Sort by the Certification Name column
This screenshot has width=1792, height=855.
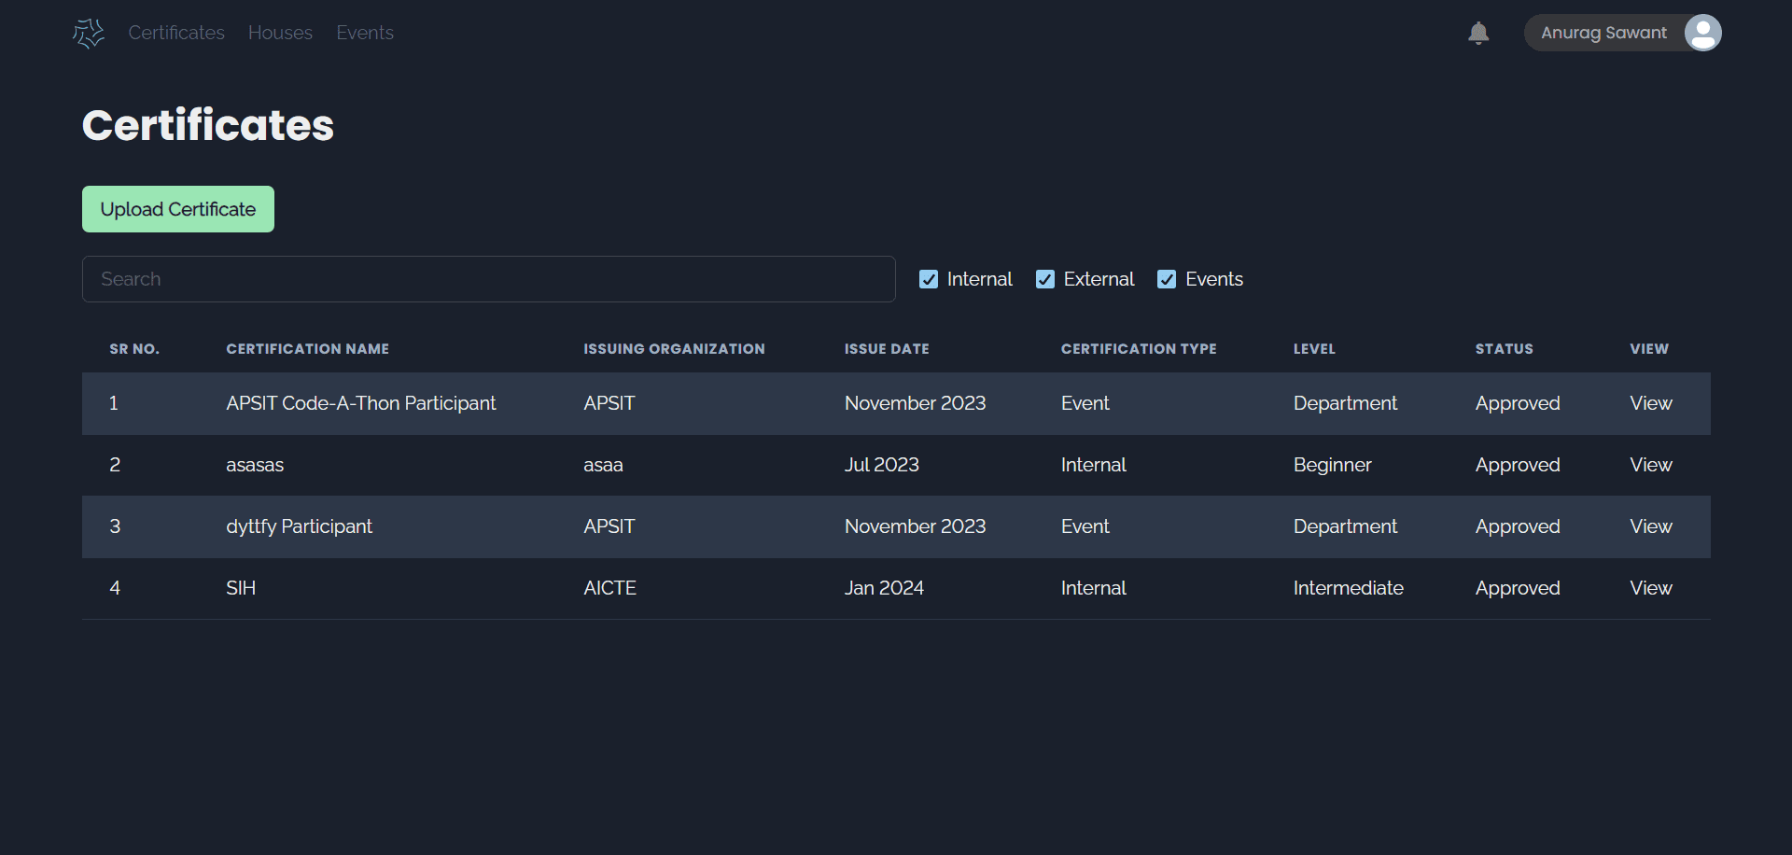click(x=307, y=348)
